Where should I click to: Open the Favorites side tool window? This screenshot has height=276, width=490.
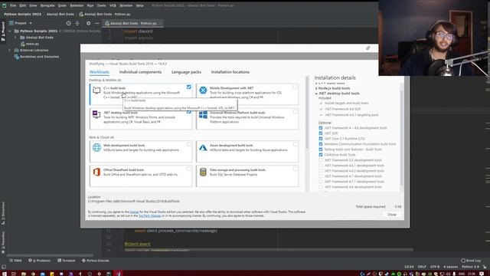click(3, 242)
